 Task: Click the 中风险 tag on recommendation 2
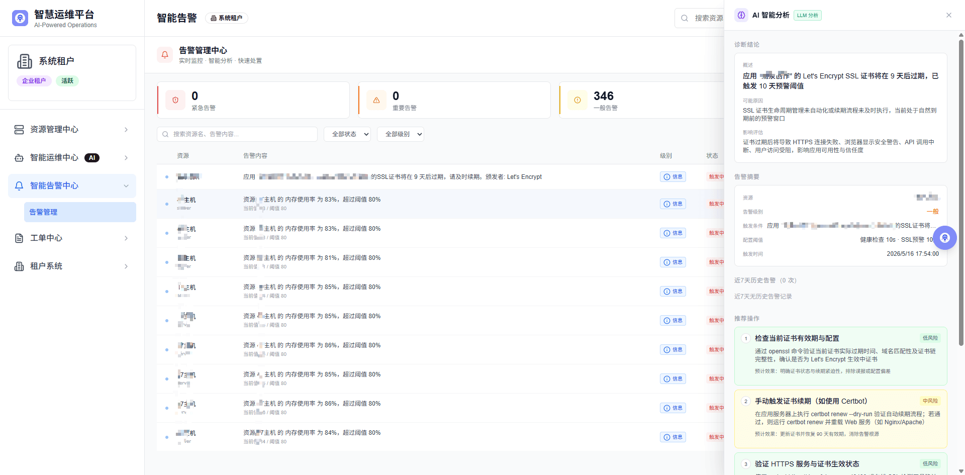pos(930,401)
